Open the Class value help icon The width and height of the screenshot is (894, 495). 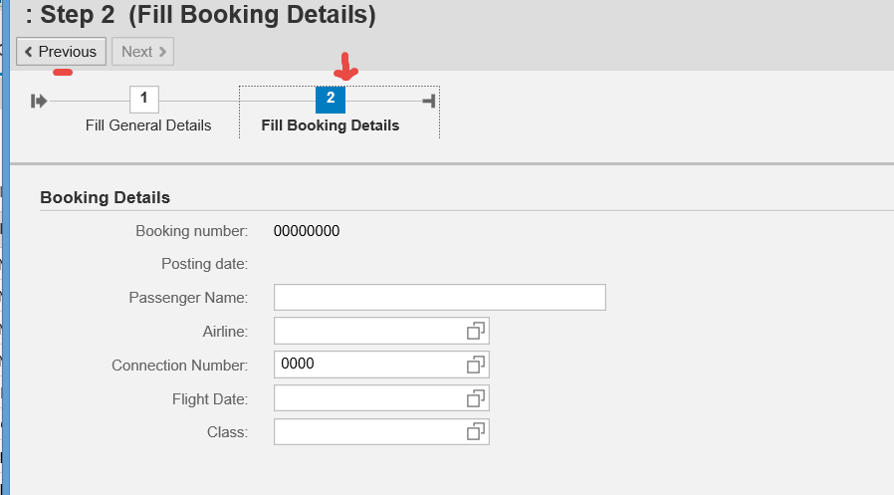[x=476, y=431]
